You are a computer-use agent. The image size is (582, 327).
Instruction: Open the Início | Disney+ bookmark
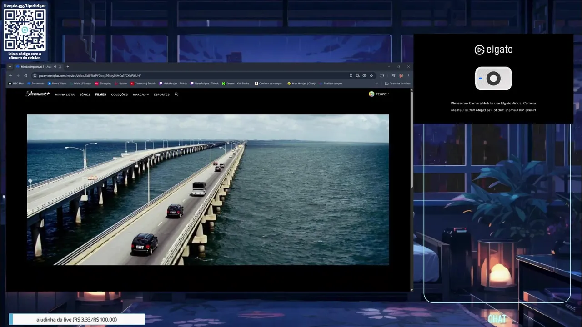(x=80, y=84)
